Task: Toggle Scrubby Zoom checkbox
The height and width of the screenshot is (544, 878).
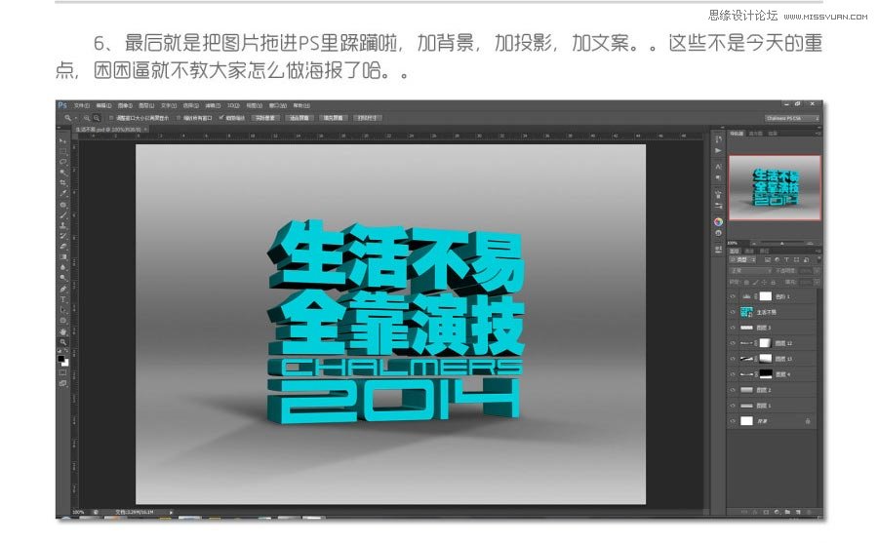Action: [x=221, y=118]
